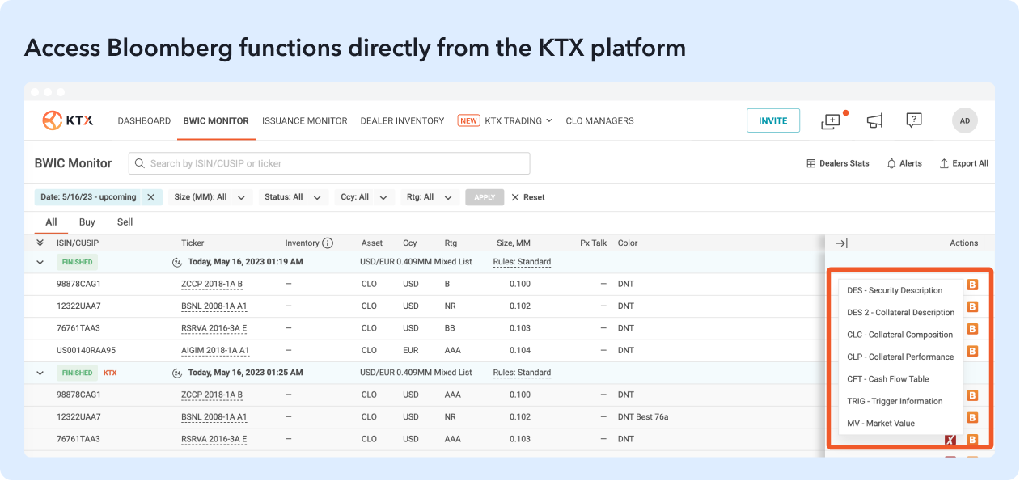Click Export All
The image size is (1020, 481).
click(x=963, y=163)
